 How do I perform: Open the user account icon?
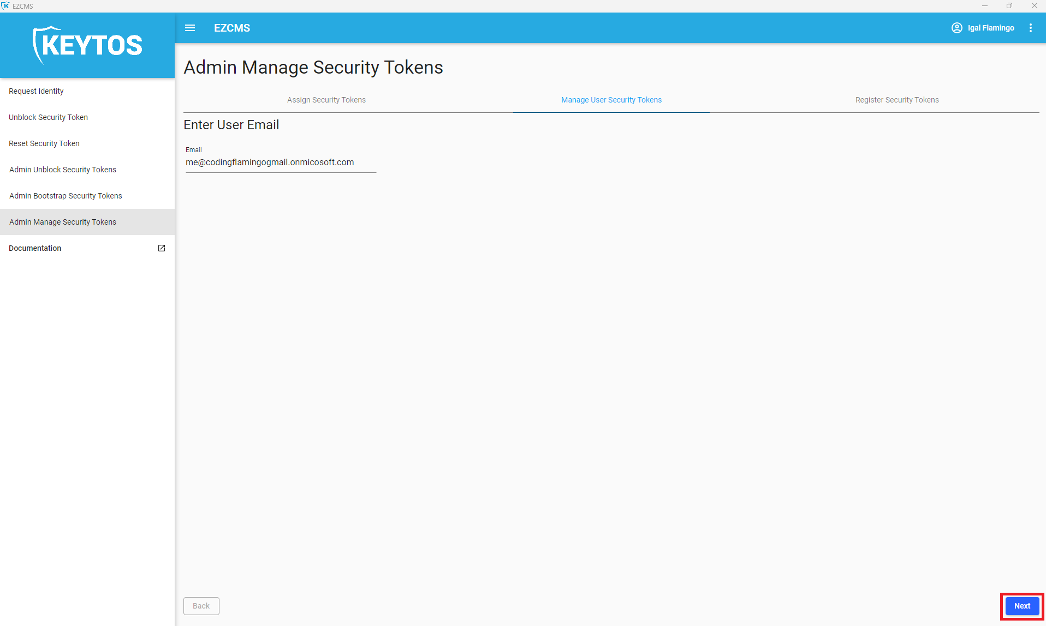coord(957,28)
